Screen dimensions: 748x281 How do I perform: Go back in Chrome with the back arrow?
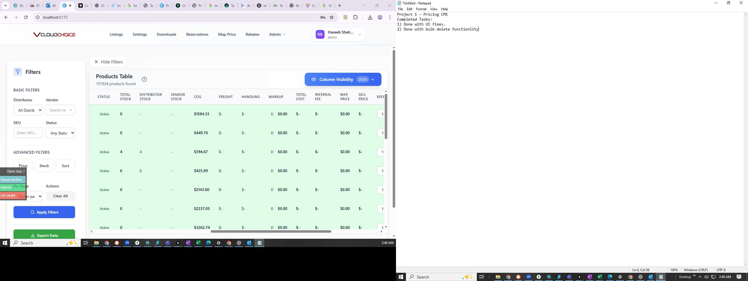click(6, 17)
